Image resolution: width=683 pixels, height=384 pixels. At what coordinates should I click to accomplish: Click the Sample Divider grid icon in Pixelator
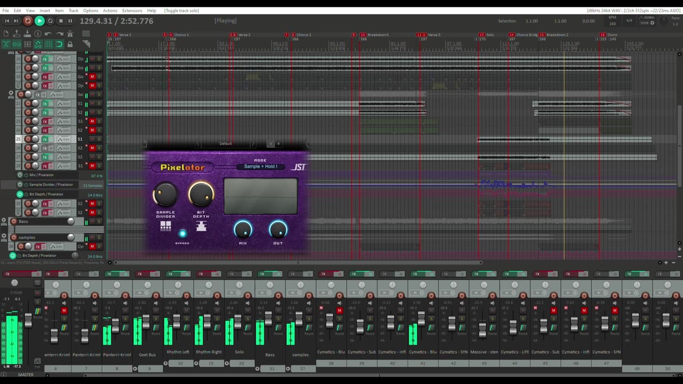tap(165, 226)
